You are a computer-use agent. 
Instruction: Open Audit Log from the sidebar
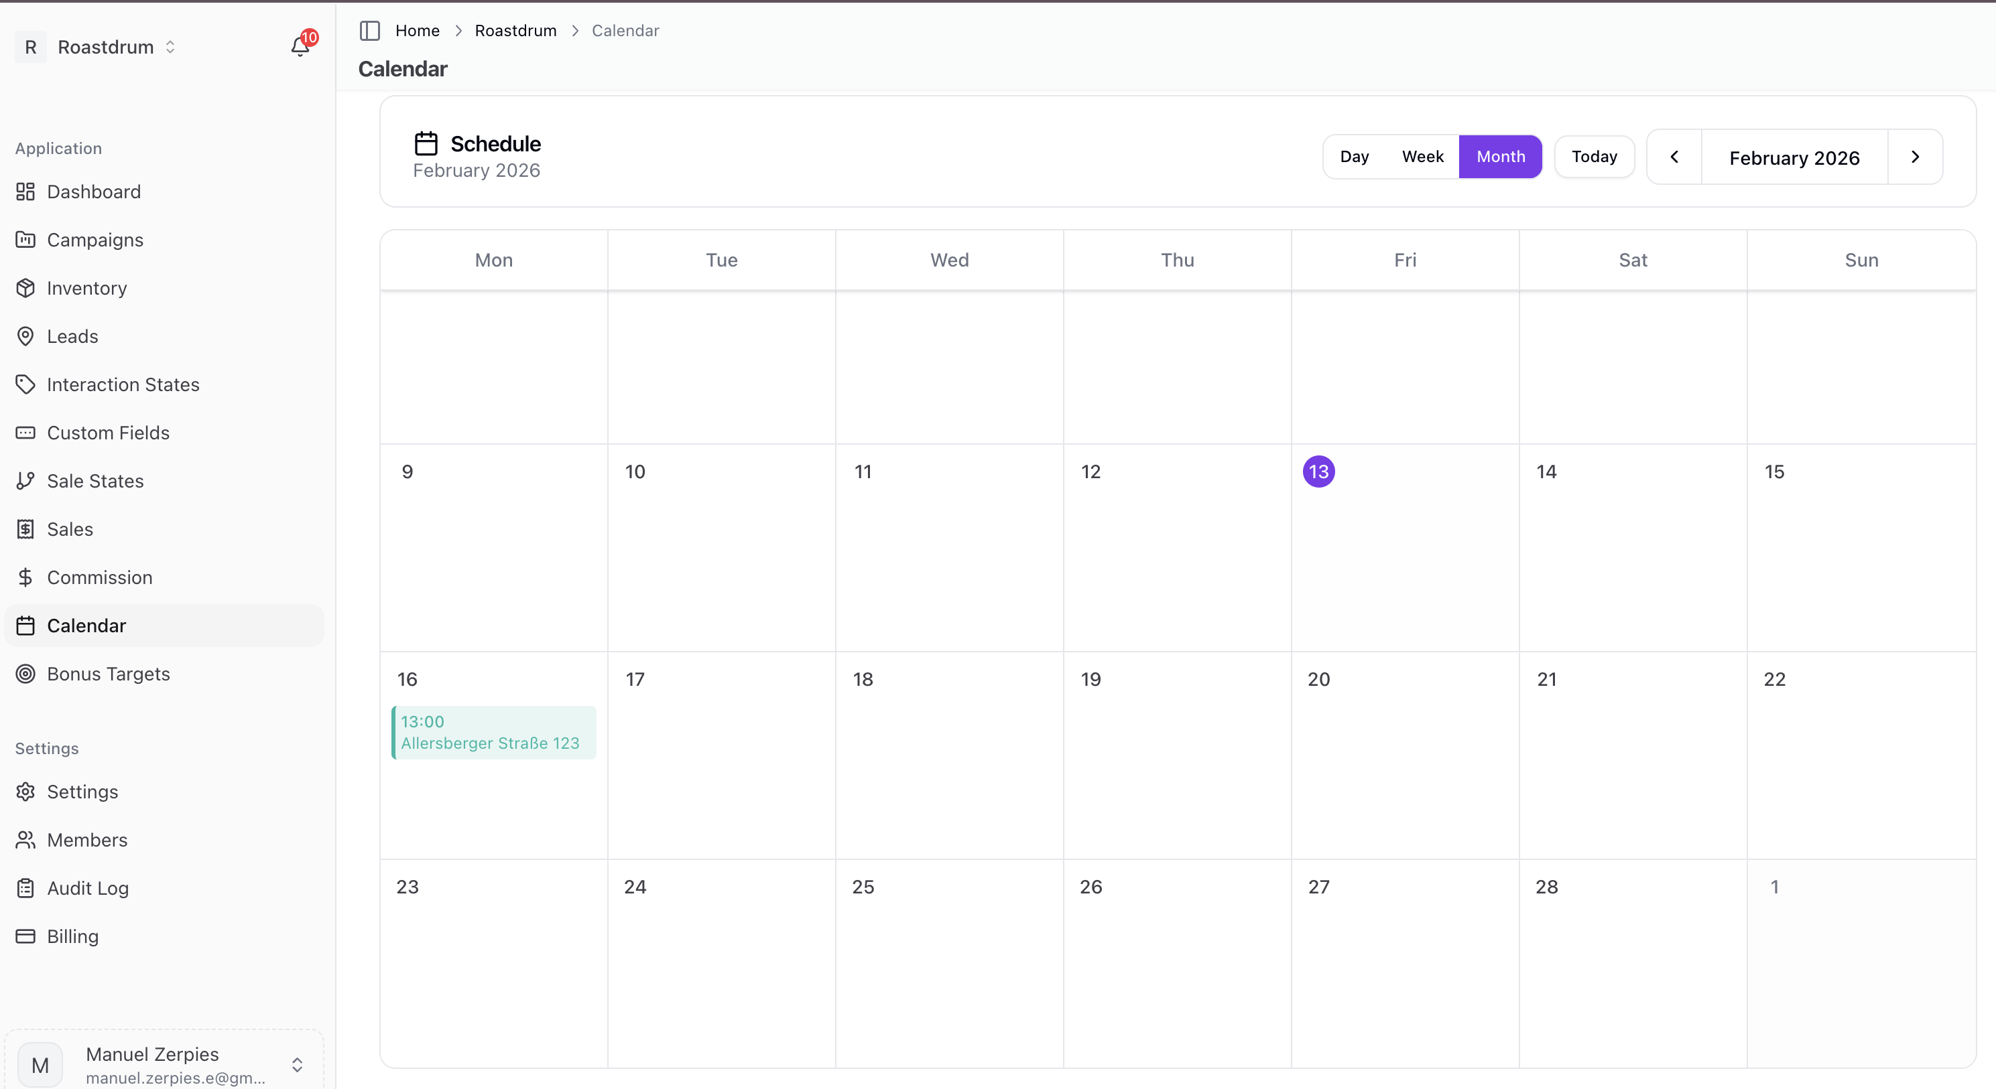click(88, 888)
